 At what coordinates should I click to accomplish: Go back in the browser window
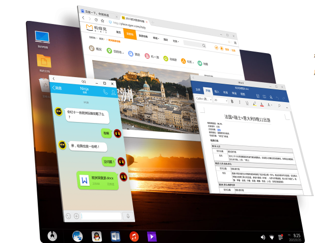pos(84,18)
